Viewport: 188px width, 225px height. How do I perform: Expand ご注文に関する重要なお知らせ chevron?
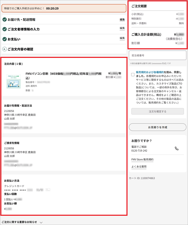pyautogui.click(x=41, y=222)
